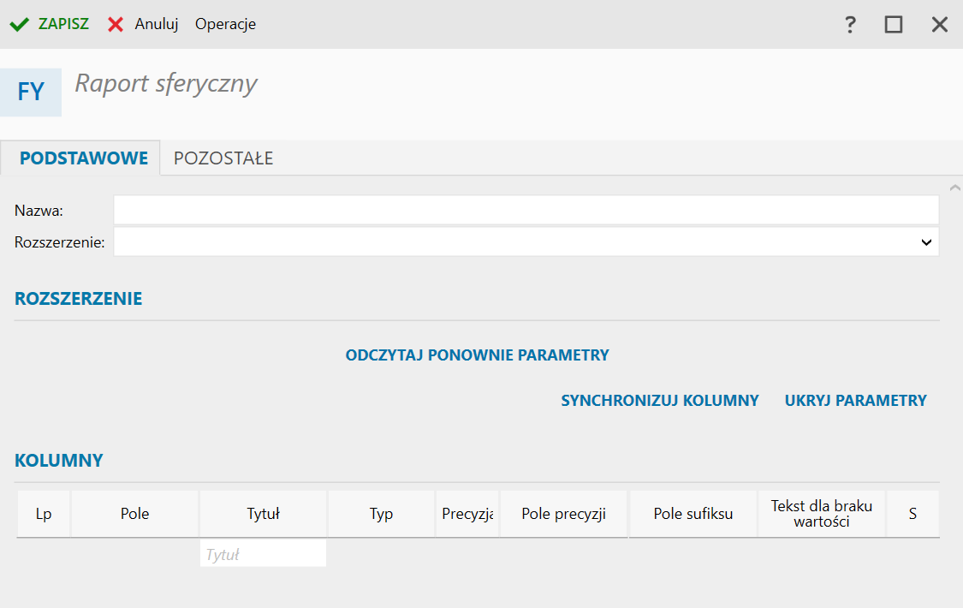
Task: Click the Typ column header
Action: 381,514
